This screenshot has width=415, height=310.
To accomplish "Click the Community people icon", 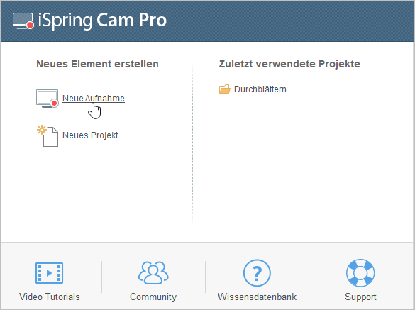I will 153,273.
